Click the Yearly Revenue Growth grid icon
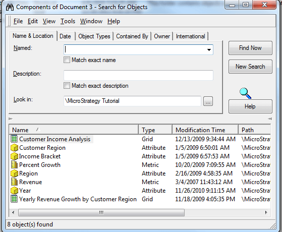Image resolution: width=282 pixels, height=232 pixels. [x=14, y=199]
